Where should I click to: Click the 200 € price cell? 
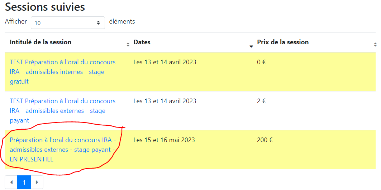265,140
